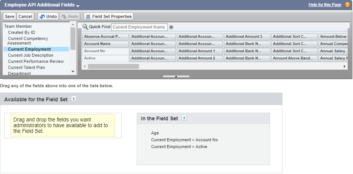Screen dimensions: 353x174
Task: Click the object list scroll down arrow
Action: (x=73, y=72)
